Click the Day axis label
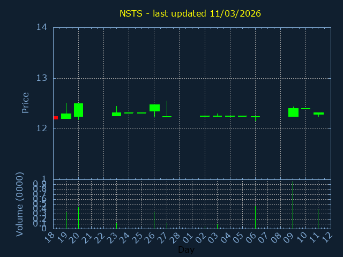This screenshot has height=257, width=343. tap(186, 250)
